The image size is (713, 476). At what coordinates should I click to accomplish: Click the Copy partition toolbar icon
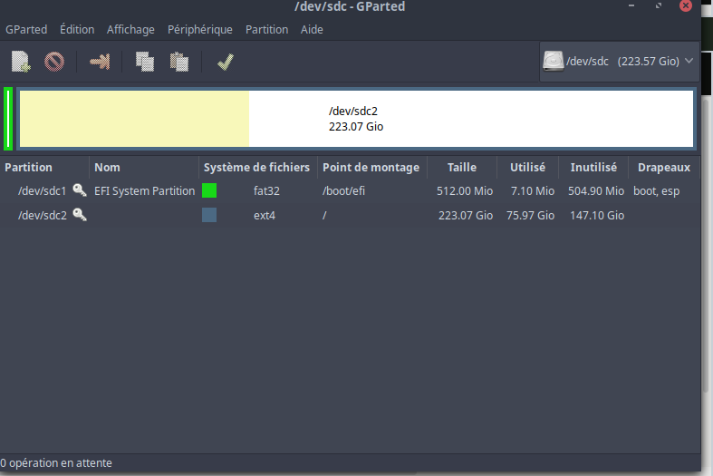(x=144, y=62)
